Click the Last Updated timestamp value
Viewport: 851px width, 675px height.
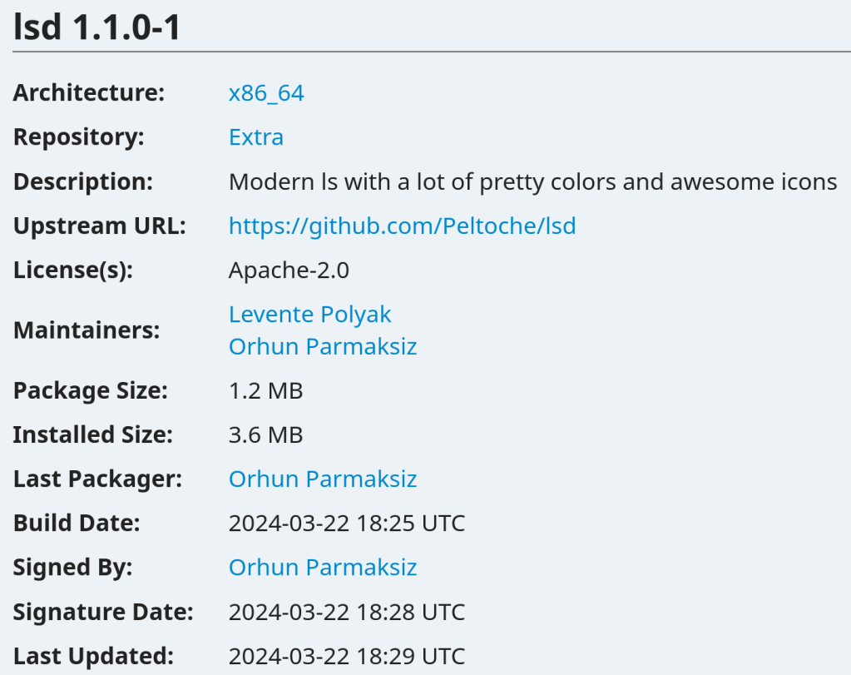click(346, 656)
